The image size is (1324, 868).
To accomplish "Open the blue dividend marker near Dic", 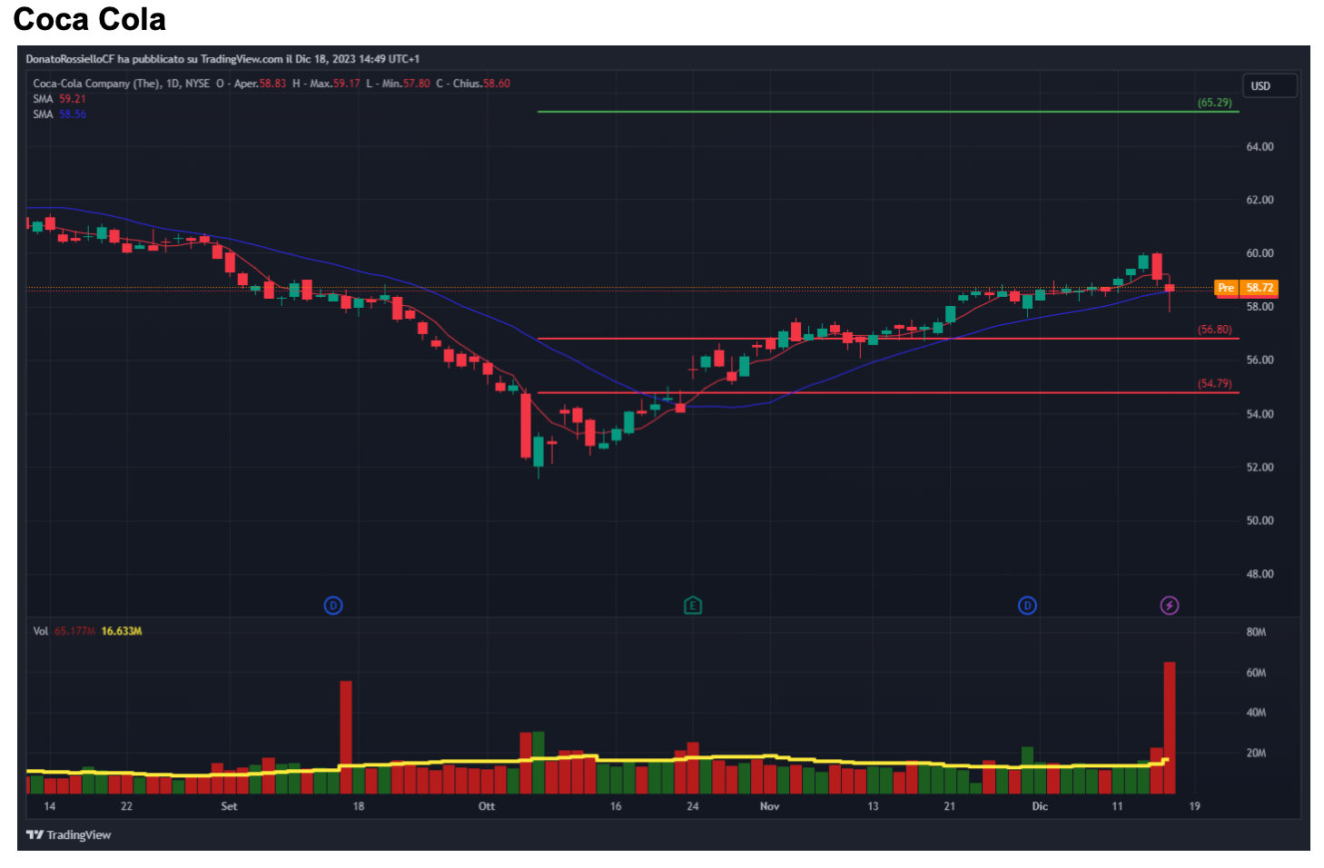I will [1027, 606].
